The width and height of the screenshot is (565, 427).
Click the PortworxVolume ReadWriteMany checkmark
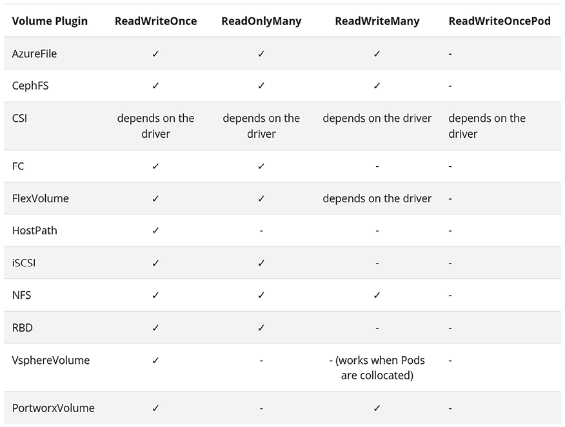pos(377,408)
